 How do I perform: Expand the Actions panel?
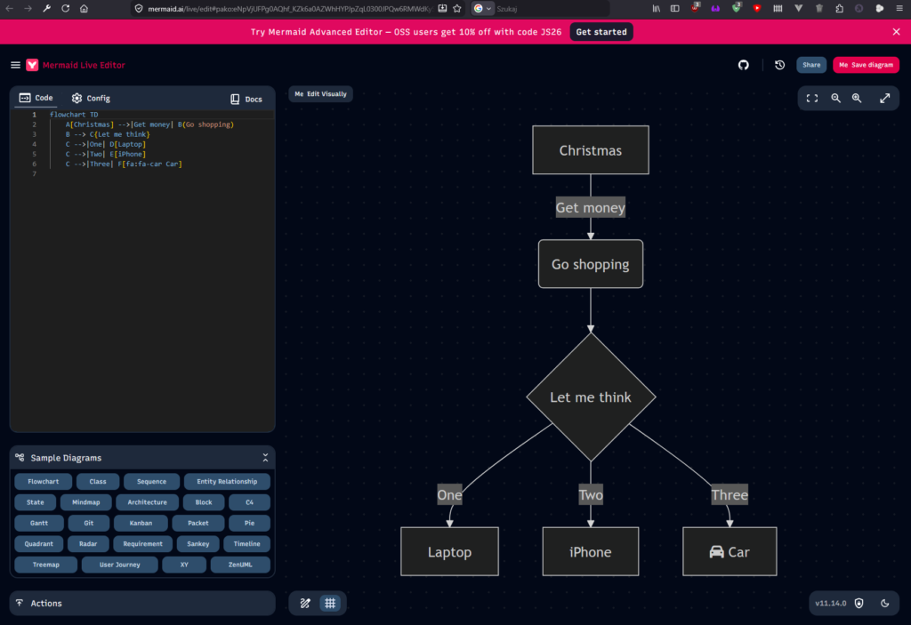click(x=142, y=603)
